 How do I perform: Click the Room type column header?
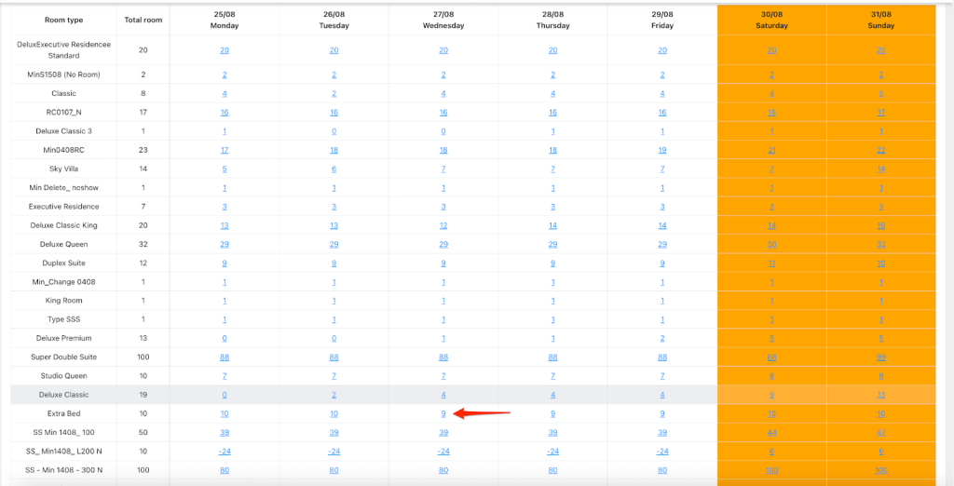point(64,20)
